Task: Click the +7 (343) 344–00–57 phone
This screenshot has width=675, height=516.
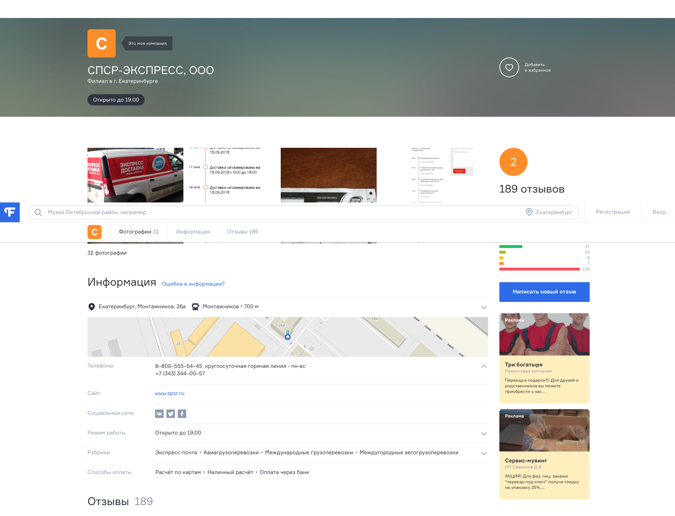Action: (x=180, y=374)
